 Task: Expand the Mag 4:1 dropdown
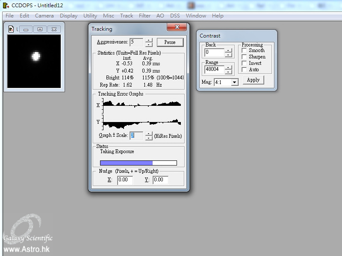234,82
